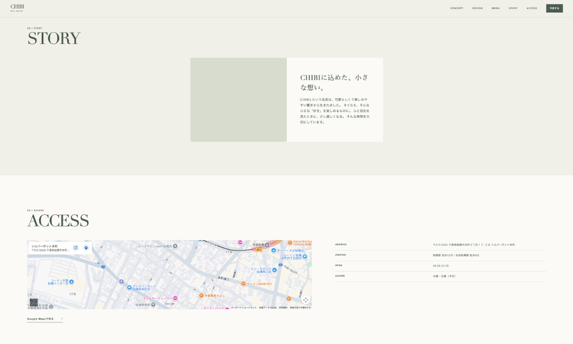This screenshot has width=573, height=344.
Task: Click the opening hours 08:00-23:30
Action: click(441, 266)
